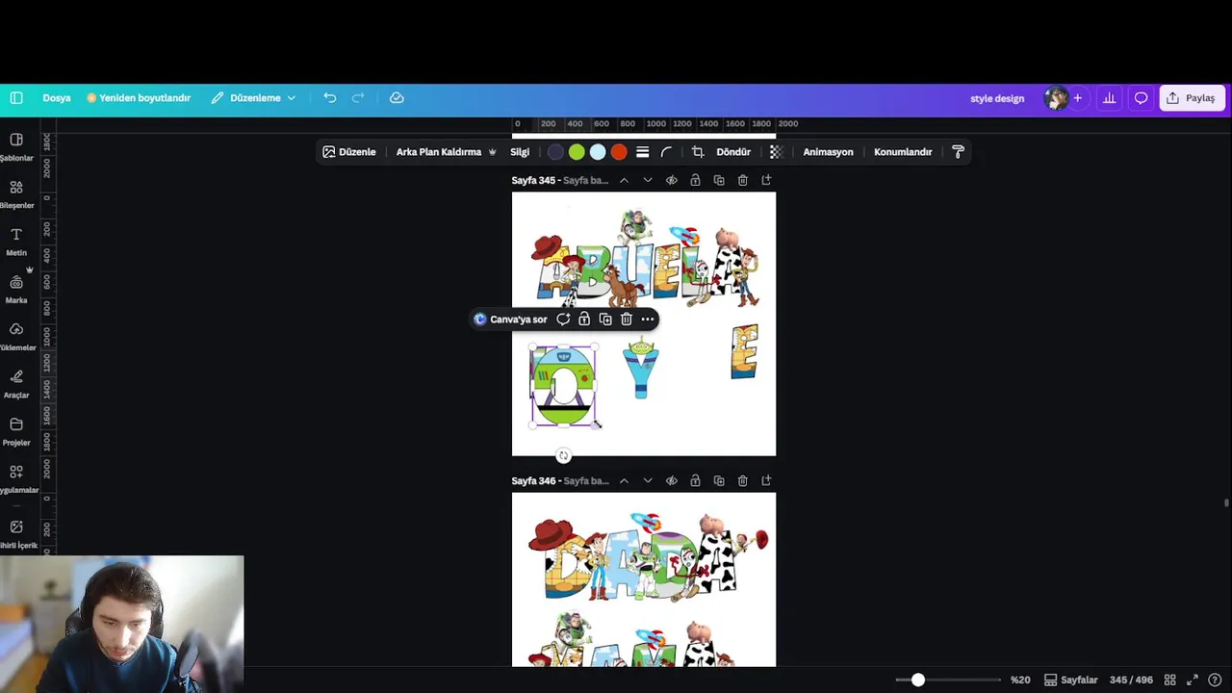Viewport: 1232px width, 693px height.
Task: Click the style design title
Action: pyautogui.click(x=997, y=98)
